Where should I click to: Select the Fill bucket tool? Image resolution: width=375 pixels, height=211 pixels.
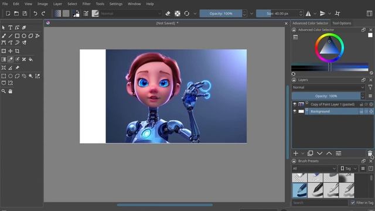[31, 59]
